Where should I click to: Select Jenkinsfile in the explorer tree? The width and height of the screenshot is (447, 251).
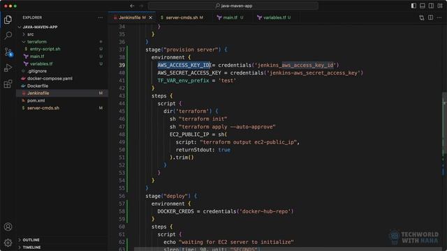tap(38, 93)
